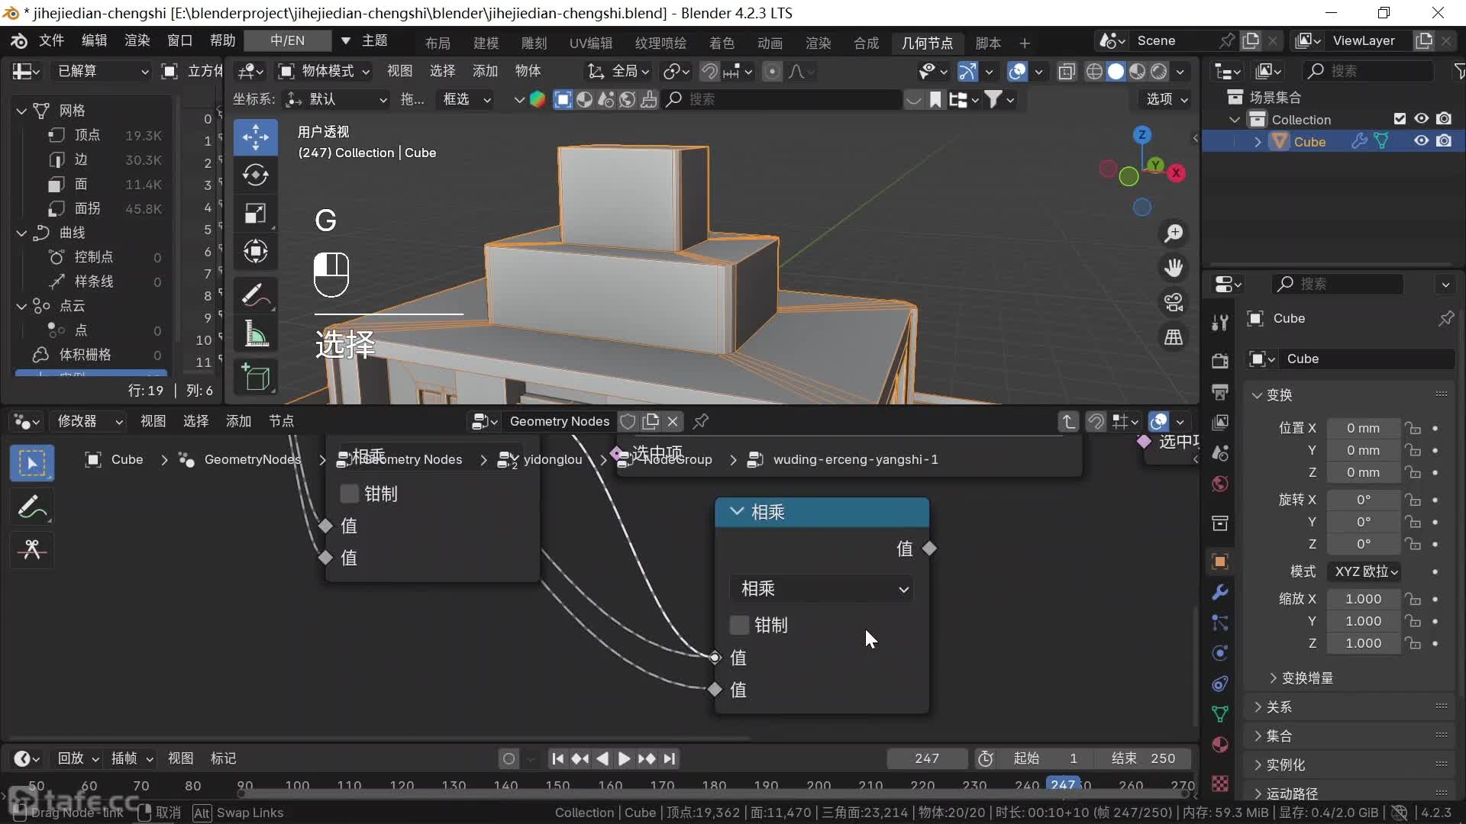Viewport: 1466px width, 824px height.
Task: Select the Move tool in viewport toolbar
Action: [255, 137]
